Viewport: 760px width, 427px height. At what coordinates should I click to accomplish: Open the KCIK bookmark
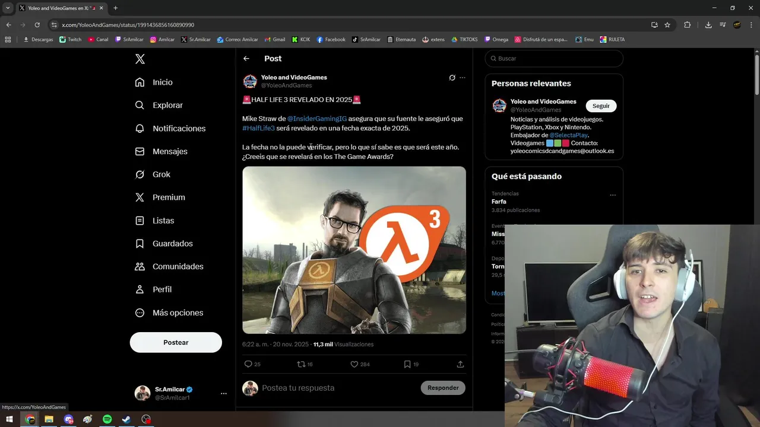pyautogui.click(x=300, y=40)
